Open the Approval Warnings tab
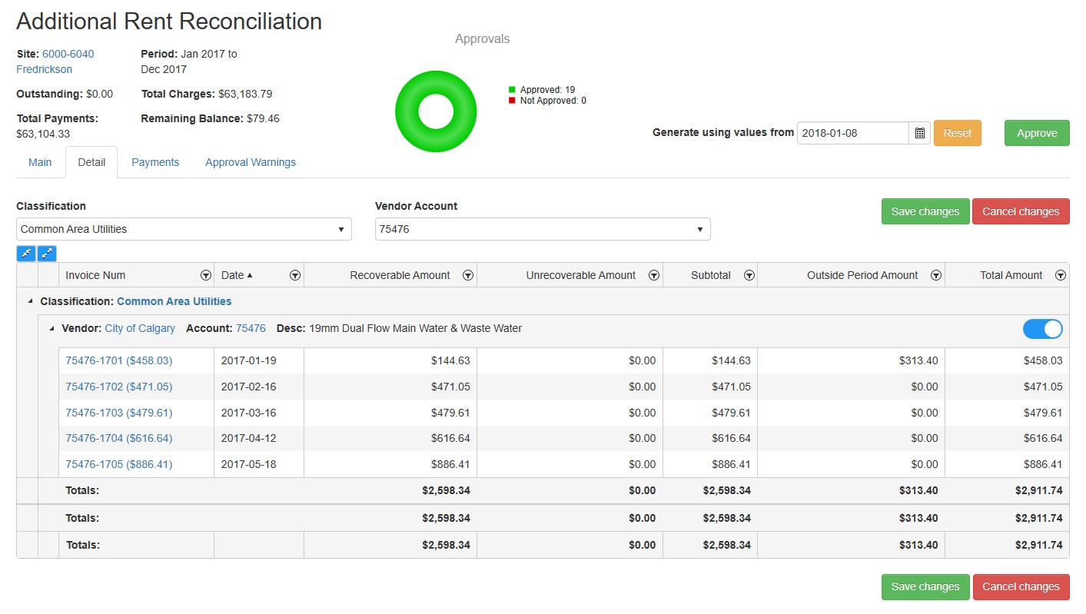The image size is (1086, 614). tap(251, 162)
